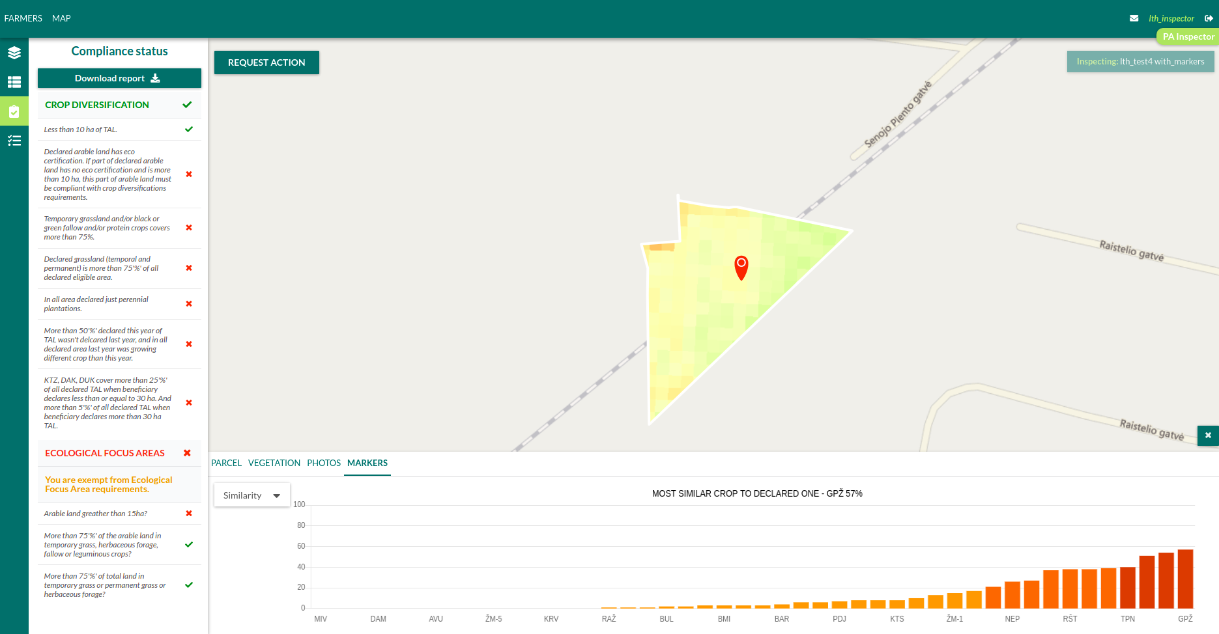Click the PA Inspector role badge
Image resolution: width=1219 pixels, height=634 pixels.
pyautogui.click(x=1188, y=36)
